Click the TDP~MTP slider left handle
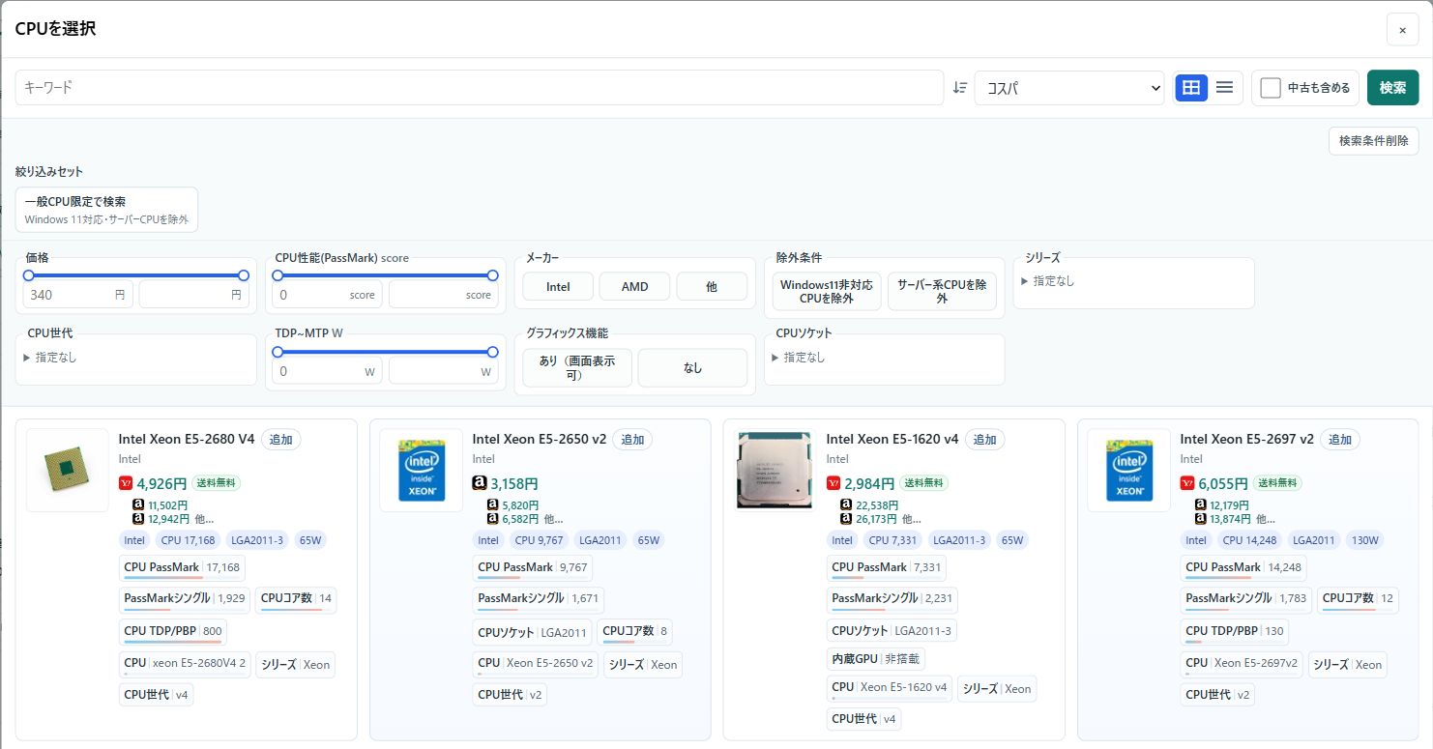This screenshot has width=1433, height=749. [278, 352]
